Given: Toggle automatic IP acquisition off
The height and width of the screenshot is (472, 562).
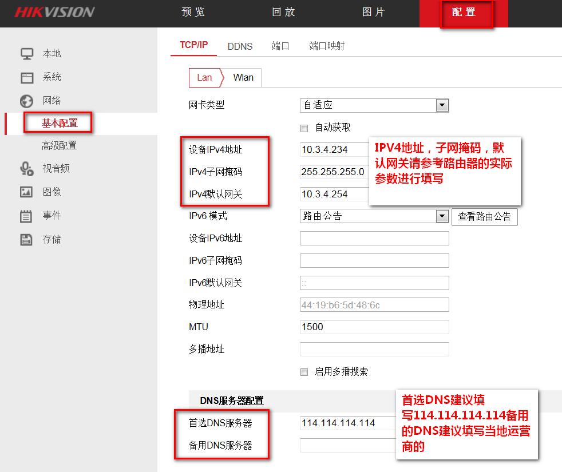Looking at the screenshot, I should pyautogui.click(x=304, y=128).
